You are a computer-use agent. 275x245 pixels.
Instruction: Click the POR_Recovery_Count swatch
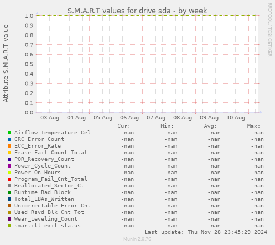click(x=9, y=159)
